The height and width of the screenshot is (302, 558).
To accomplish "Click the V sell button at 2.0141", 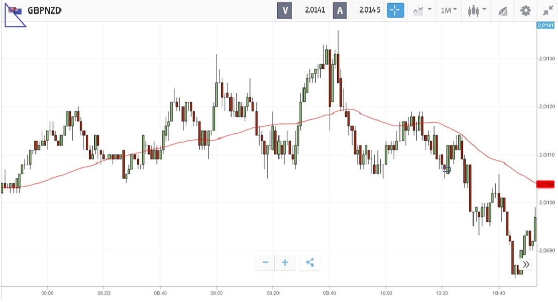I will pos(303,10).
